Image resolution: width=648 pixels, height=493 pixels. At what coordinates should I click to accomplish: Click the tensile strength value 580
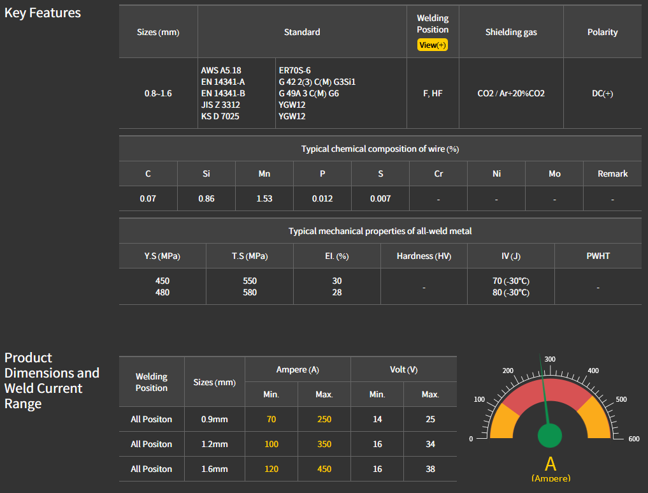point(250,292)
